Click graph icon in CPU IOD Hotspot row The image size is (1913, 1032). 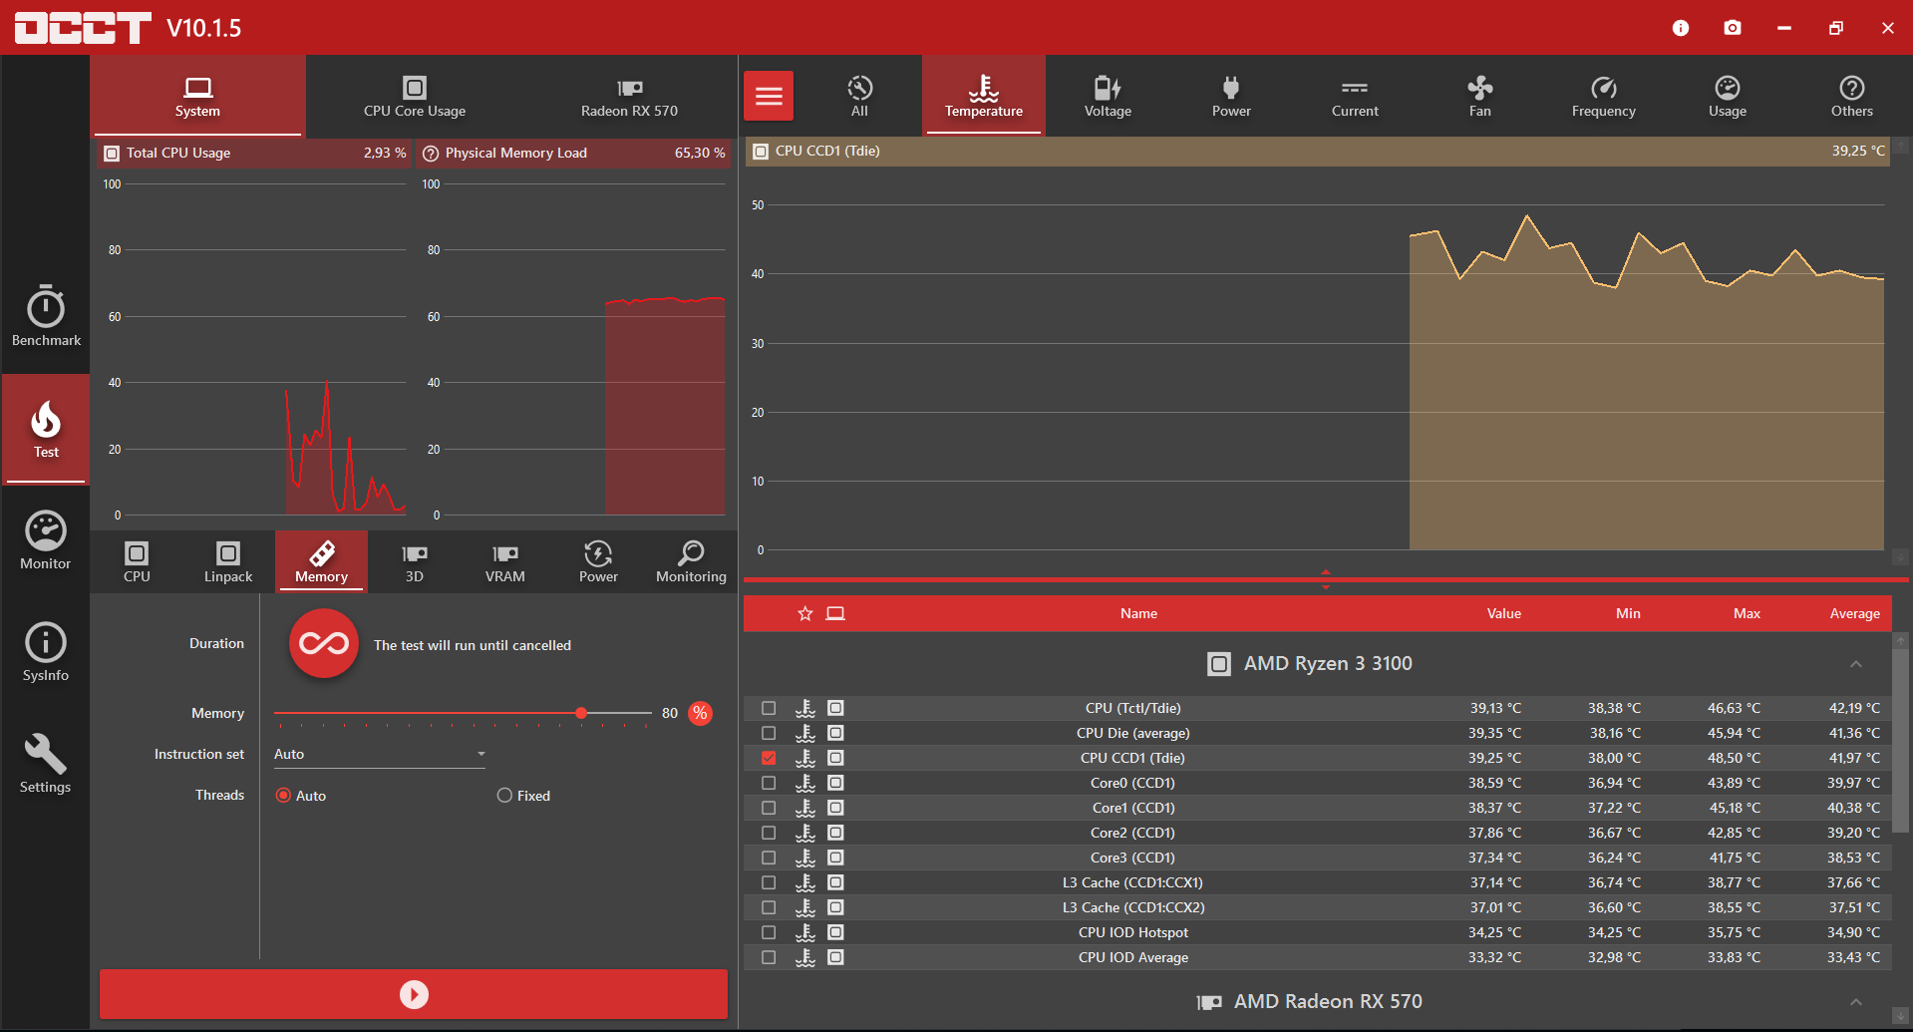coord(805,932)
